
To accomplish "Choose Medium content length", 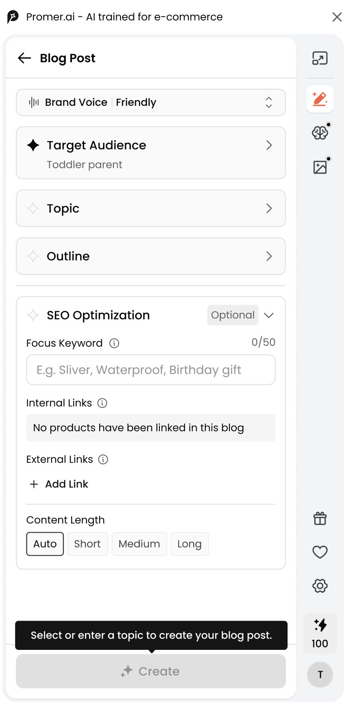I will (139, 544).
